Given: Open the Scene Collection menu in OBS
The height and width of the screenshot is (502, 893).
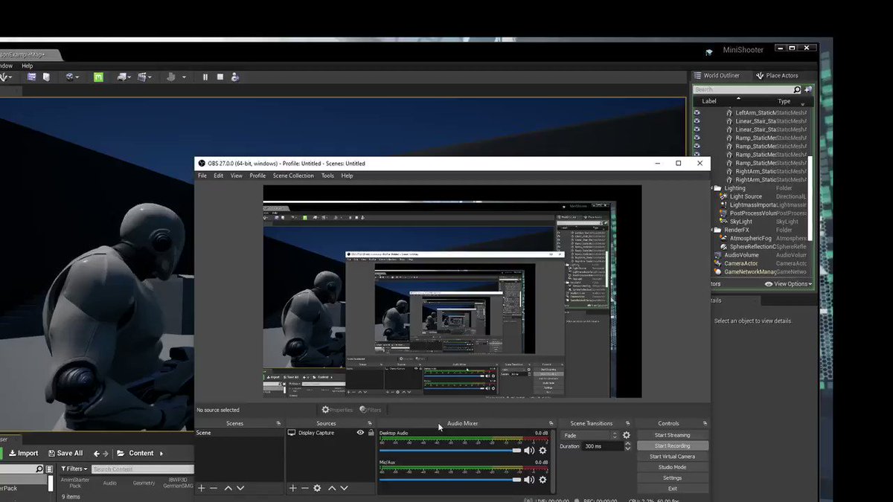Looking at the screenshot, I should pos(292,176).
